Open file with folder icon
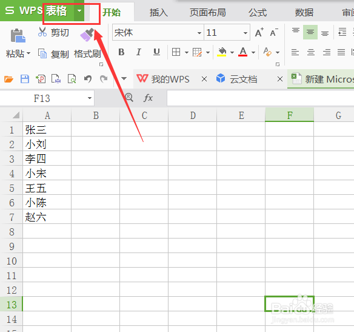Screen dimensions: 354x332 tap(9, 80)
